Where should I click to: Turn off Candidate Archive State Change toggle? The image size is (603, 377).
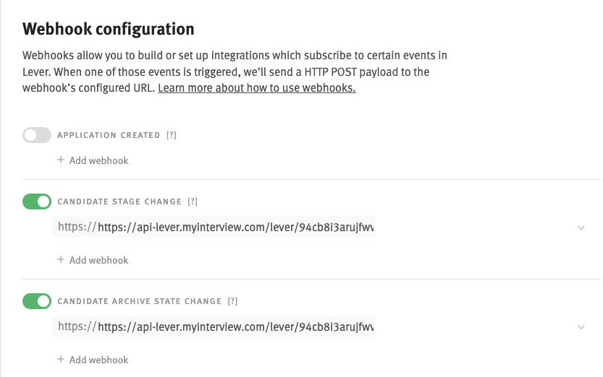tap(37, 301)
